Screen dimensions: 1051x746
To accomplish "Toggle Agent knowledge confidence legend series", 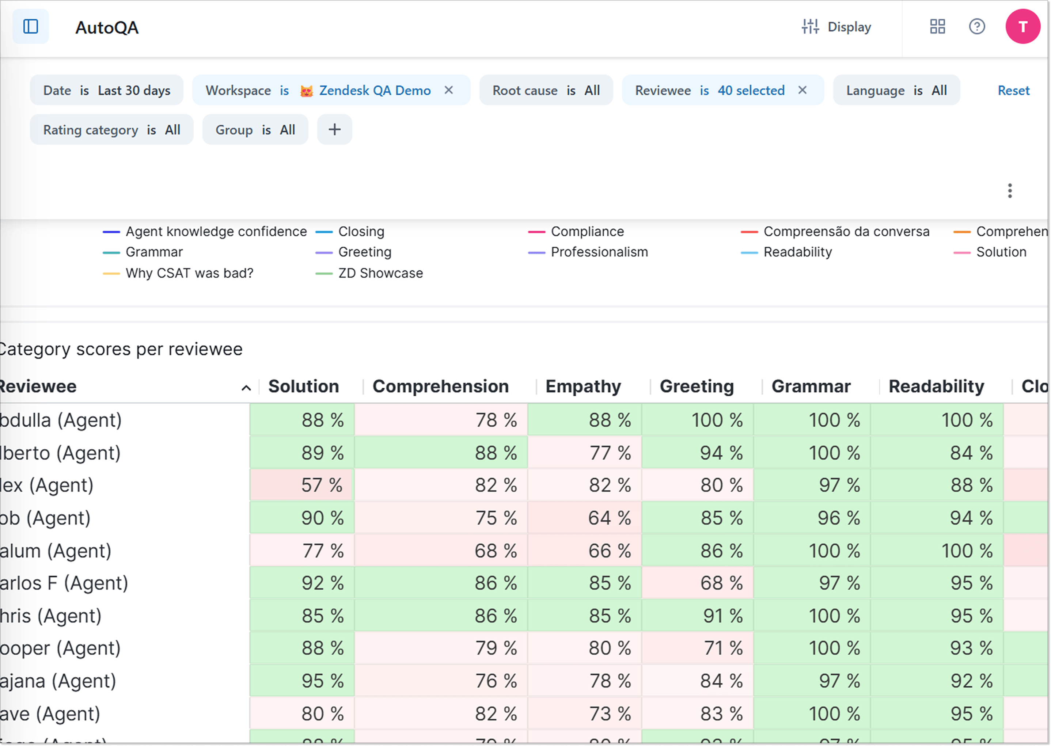I will pyautogui.click(x=205, y=232).
